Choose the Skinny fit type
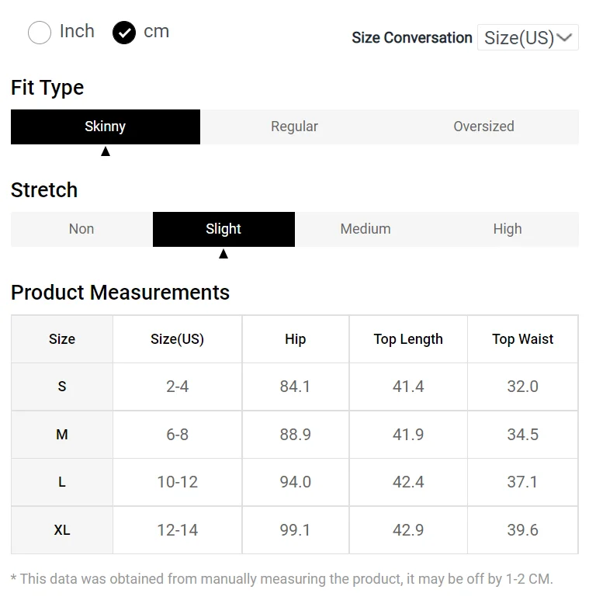 [x=106, y=127]
